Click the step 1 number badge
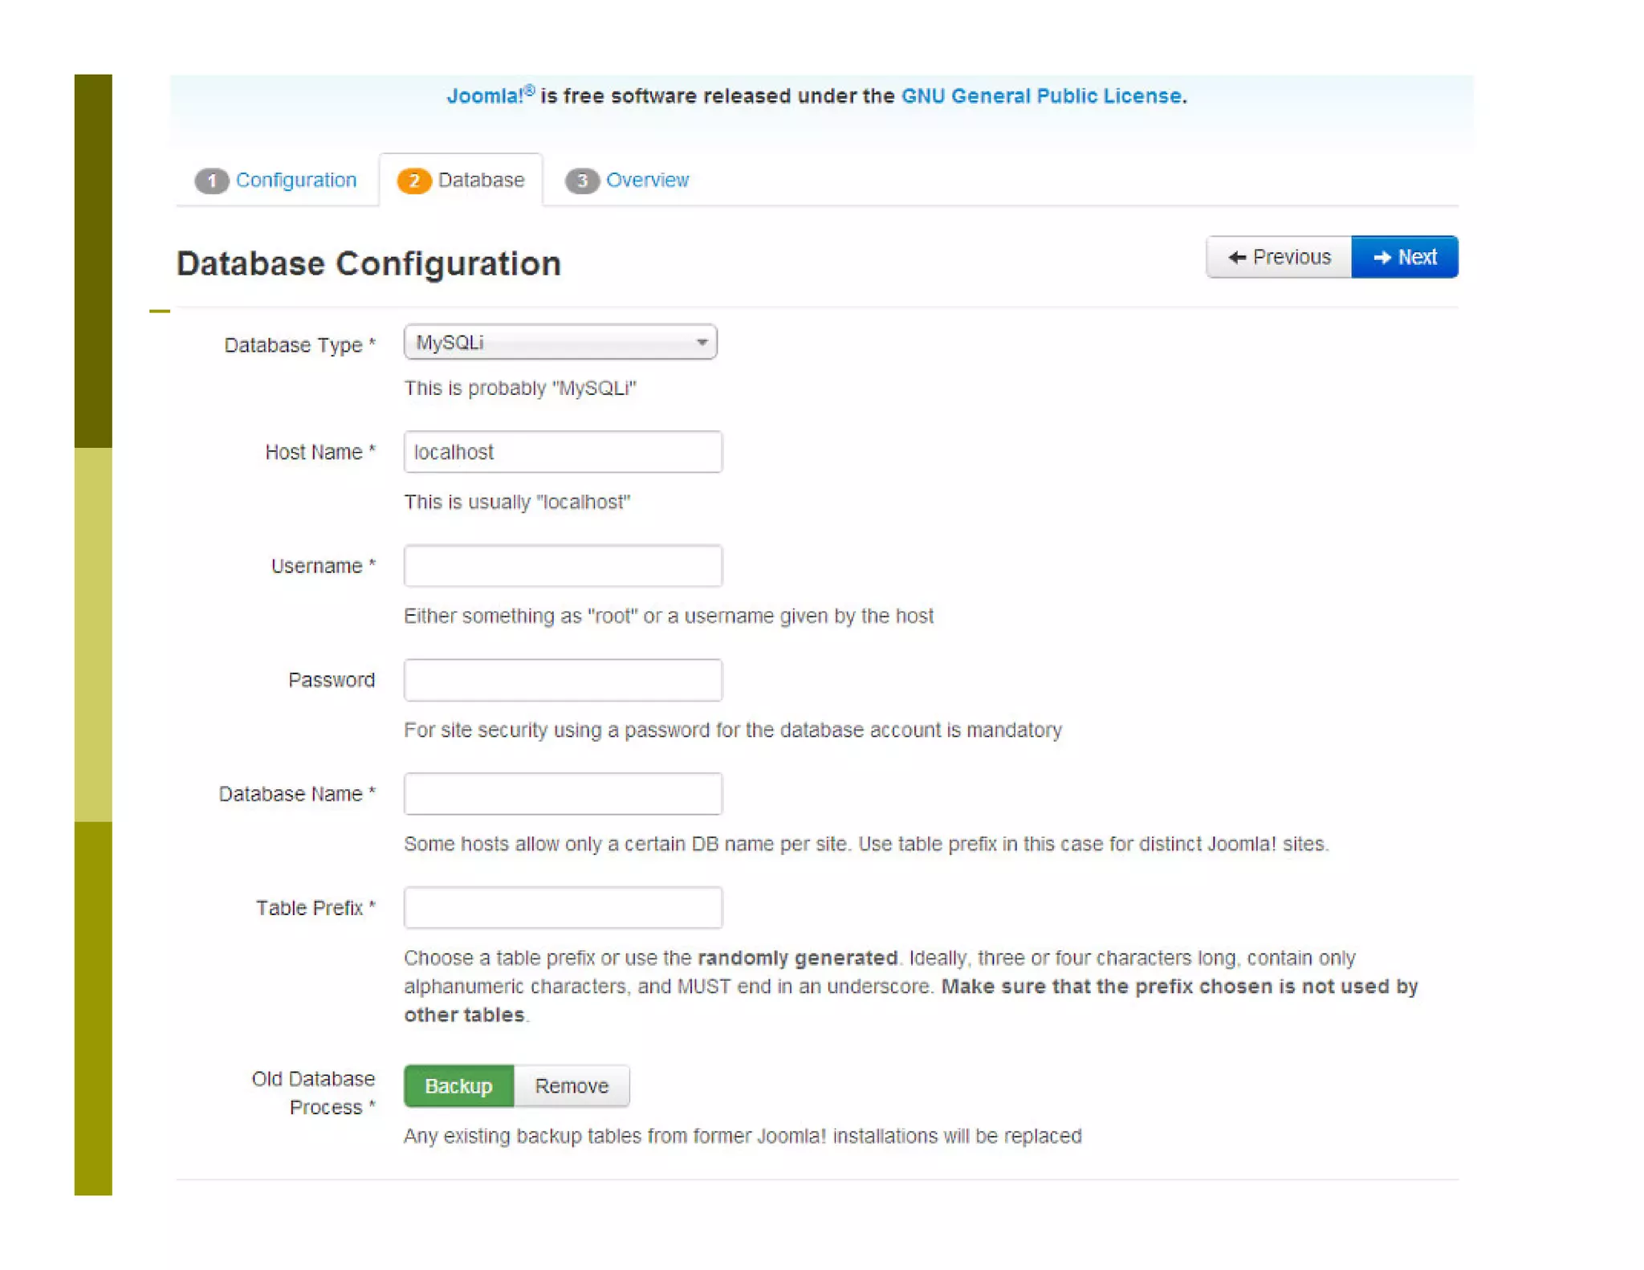 [211, 181]
